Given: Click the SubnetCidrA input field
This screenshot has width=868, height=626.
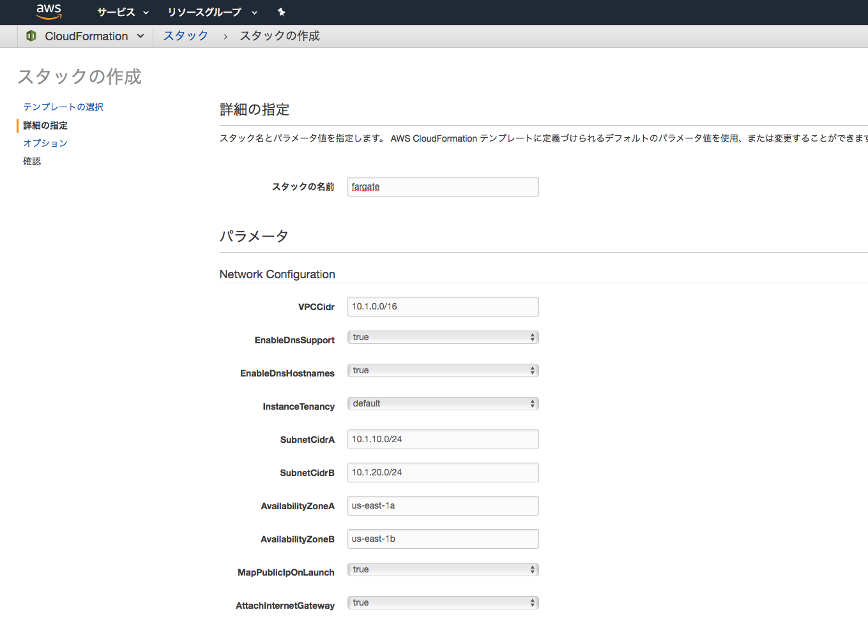Looking at the screenshot, I should tap(443, 439).
